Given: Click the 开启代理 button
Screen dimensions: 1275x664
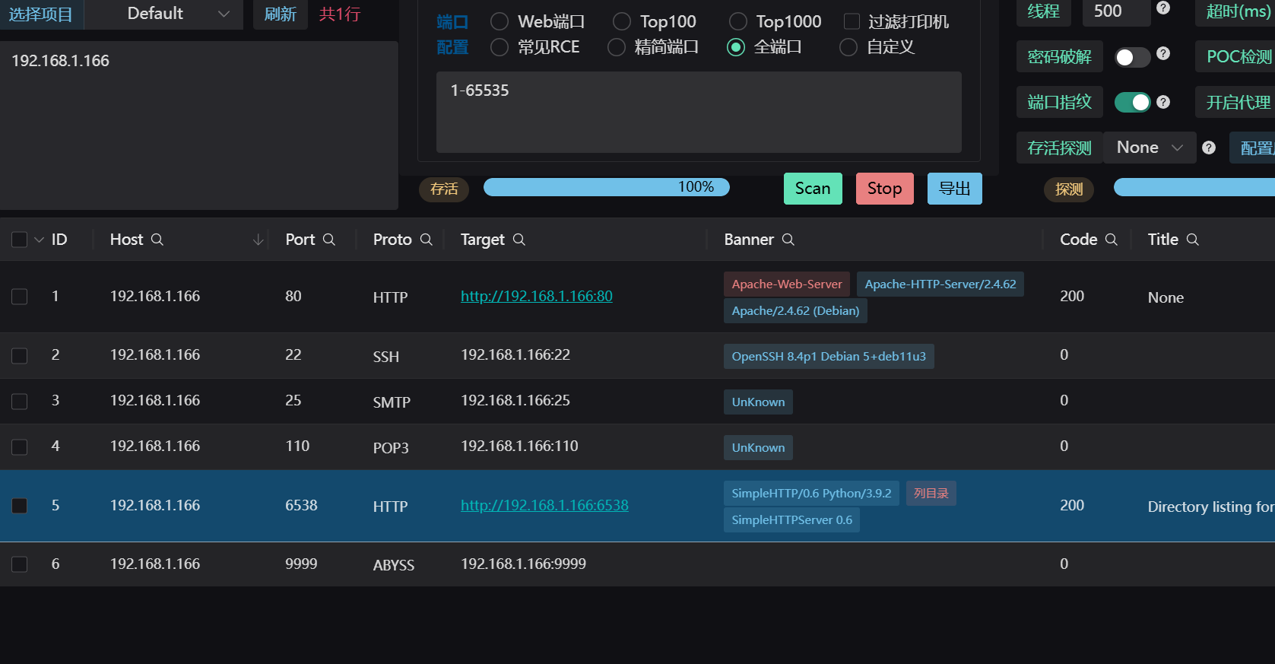Looking at the screenshot, I should point(1235,102).
